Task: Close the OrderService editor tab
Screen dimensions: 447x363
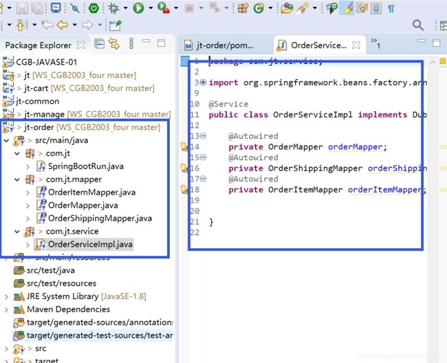Action: (356, 45)
